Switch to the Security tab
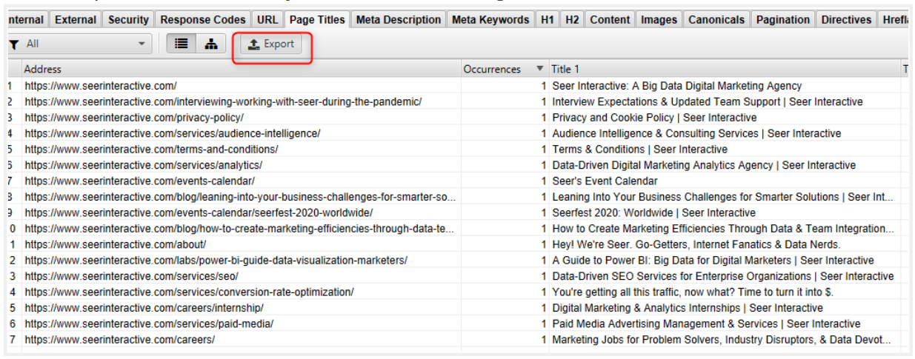The height and width of the screenshot is (359, 915). coord(128,20)
